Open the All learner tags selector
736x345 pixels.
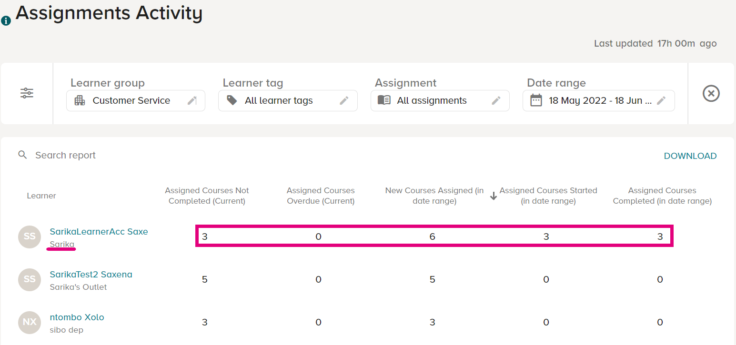click(x=288, y=100)
